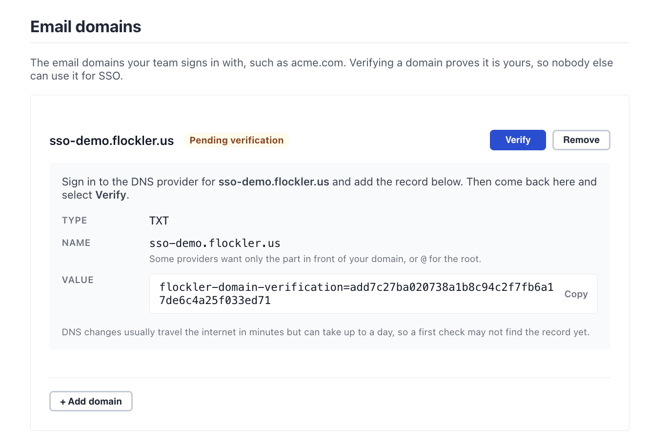Click the TYPE field label
The height and width of the screenshot is (448, 649).
75,220
